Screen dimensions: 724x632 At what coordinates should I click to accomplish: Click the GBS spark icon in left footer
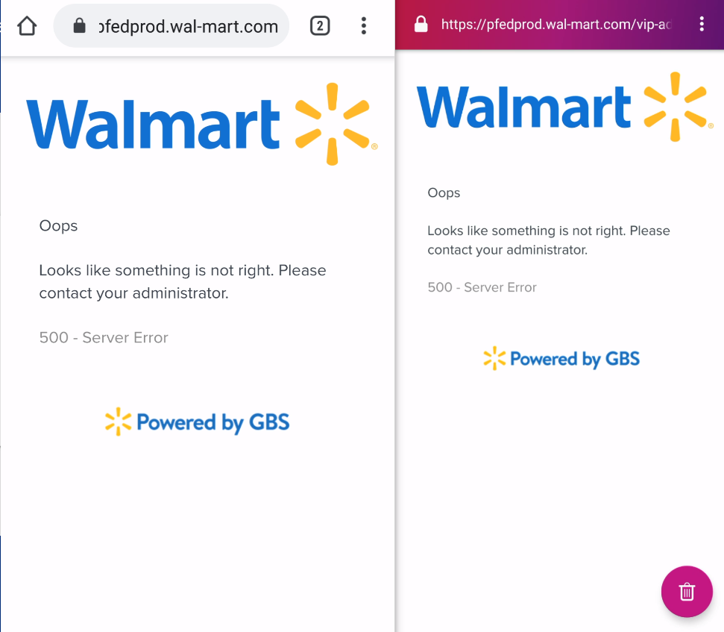[x=118, y=422]
